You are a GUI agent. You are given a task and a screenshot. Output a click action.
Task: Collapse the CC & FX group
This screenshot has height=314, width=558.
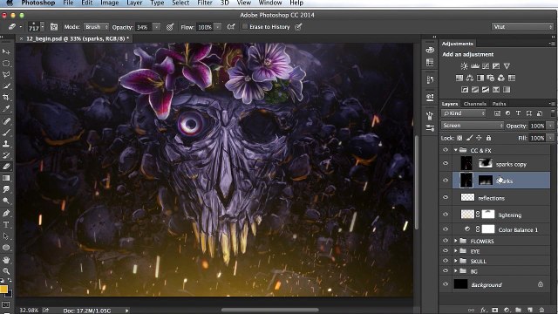(455, 150)
